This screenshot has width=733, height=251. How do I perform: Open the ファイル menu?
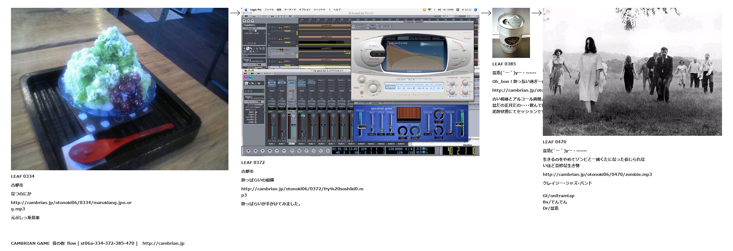(x=269, y=10)
